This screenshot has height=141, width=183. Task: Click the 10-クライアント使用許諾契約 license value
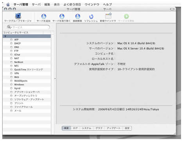136,69
